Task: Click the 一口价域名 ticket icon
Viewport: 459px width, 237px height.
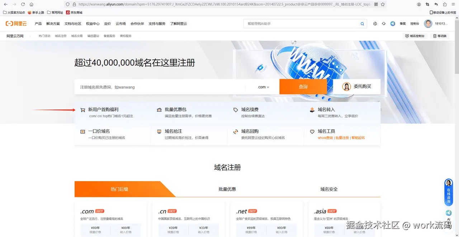Action: tap(83, 132)
